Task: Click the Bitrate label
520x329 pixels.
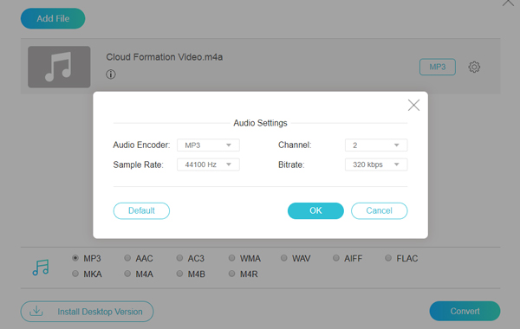Action: coord(291,164)
